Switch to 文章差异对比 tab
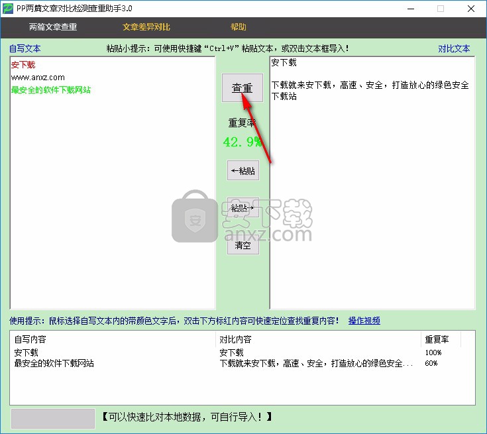The image size is (487, 434). point(146,27)
